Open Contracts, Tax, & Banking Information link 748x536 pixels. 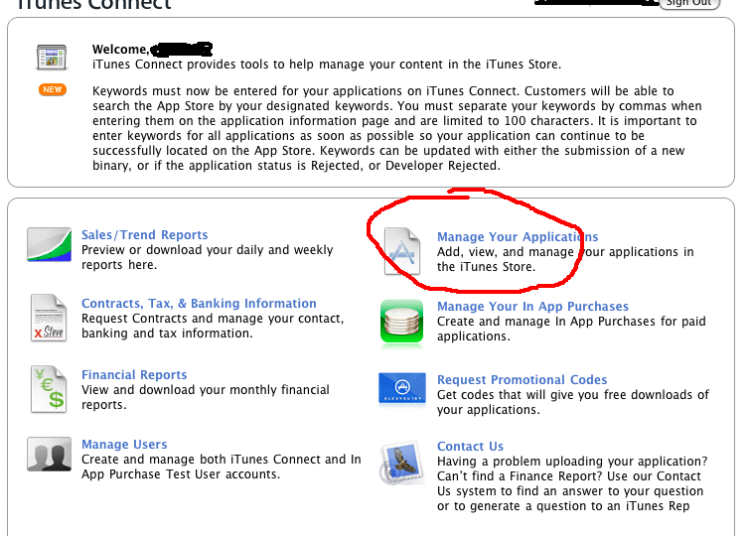click(x=199, y=304)
